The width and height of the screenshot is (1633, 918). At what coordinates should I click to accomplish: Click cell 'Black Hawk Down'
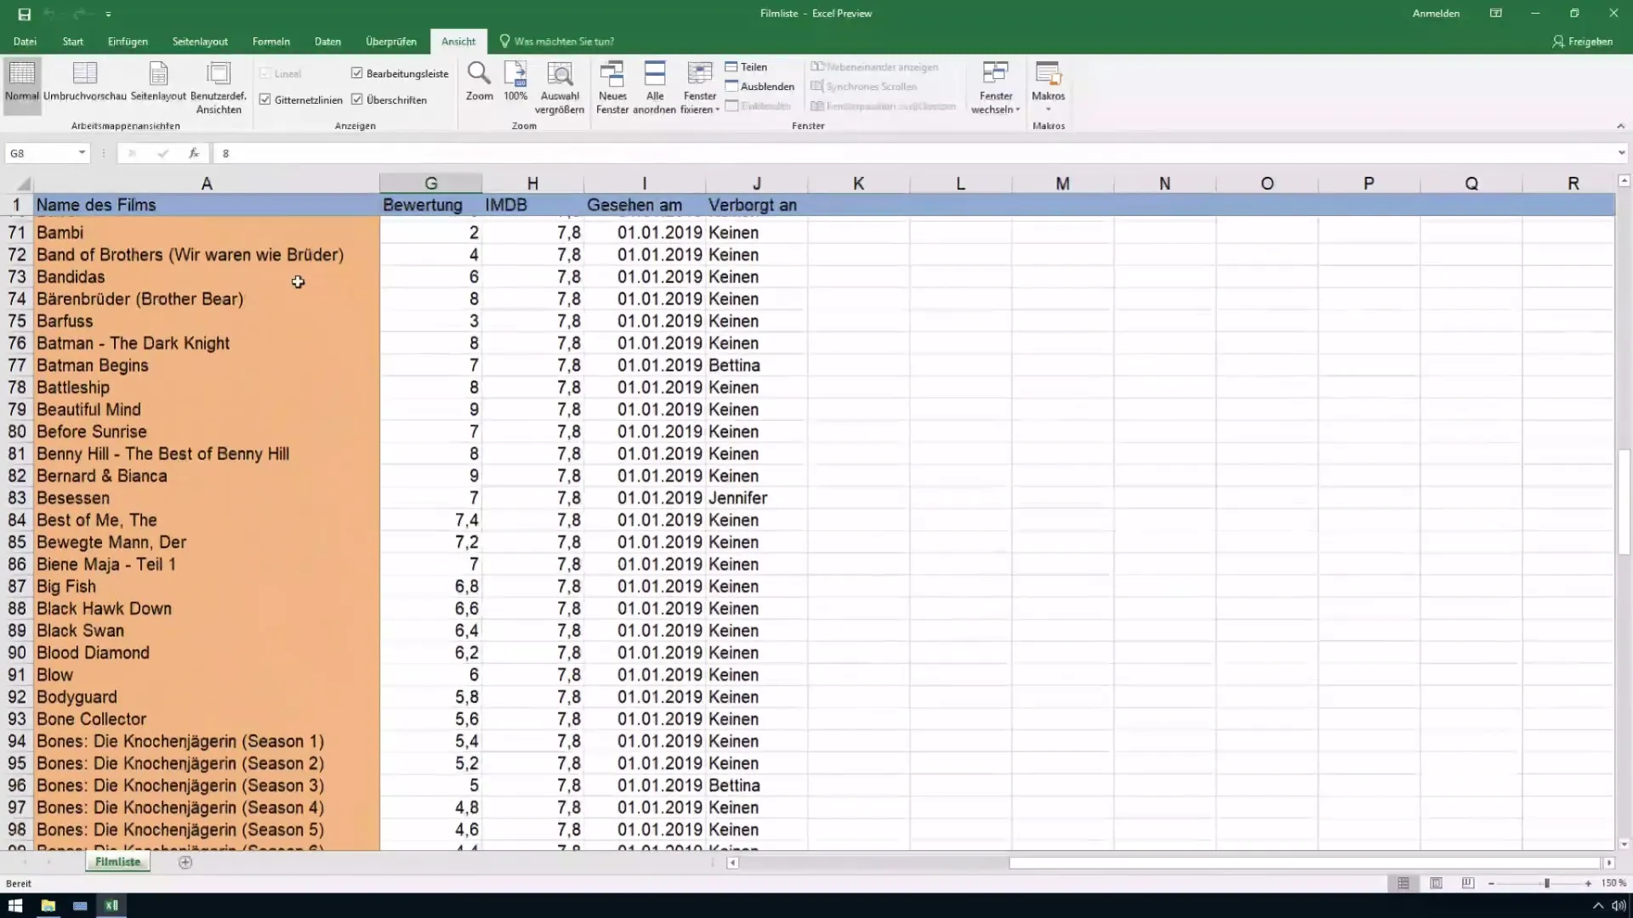point(207,609)
